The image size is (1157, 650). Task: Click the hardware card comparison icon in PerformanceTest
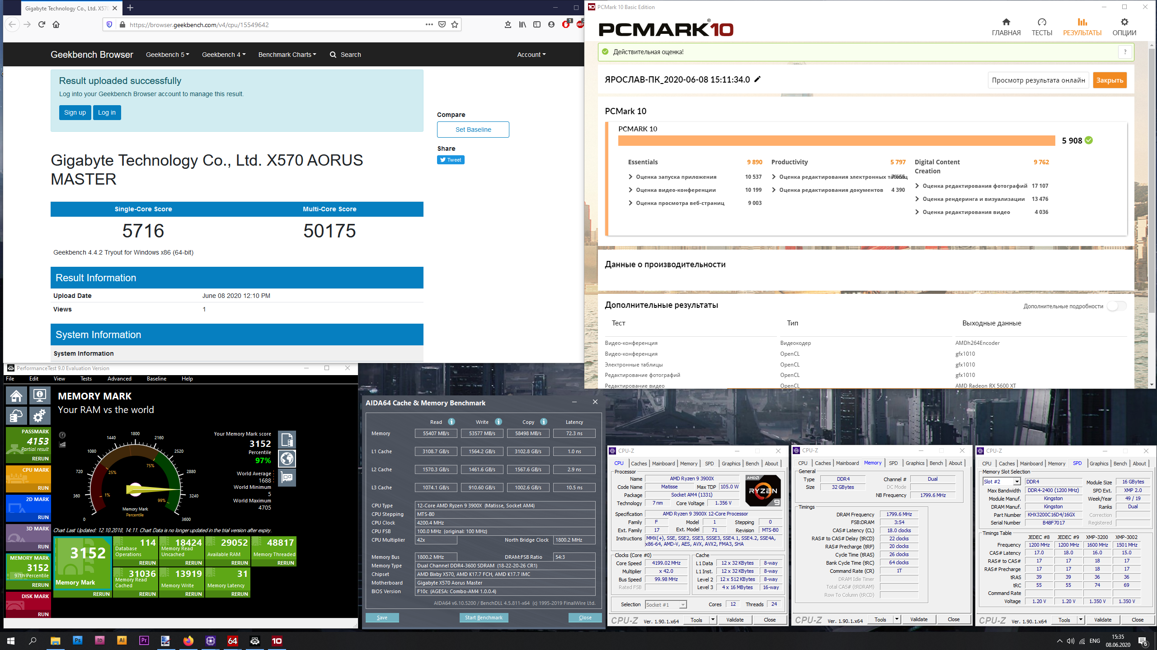(287, 478)
